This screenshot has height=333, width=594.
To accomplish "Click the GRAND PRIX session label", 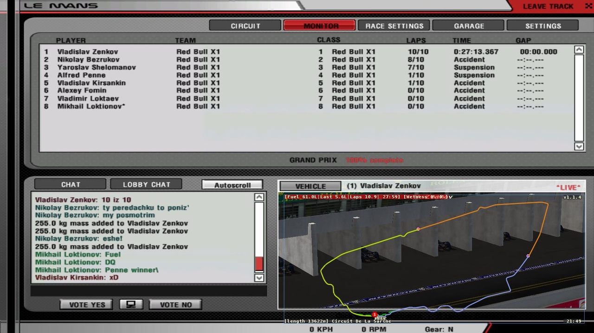I will point(313,160).
